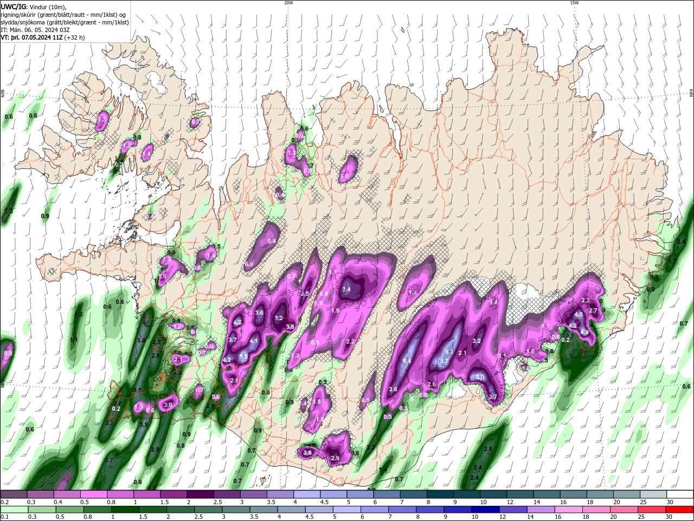The image size is (694, 521).
Task: Click the '15W' longitude label
Action: (574, 3)
